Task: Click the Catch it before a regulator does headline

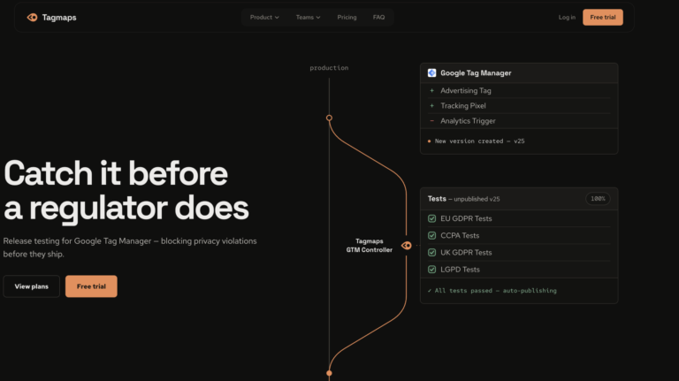Action: point(126,191)
